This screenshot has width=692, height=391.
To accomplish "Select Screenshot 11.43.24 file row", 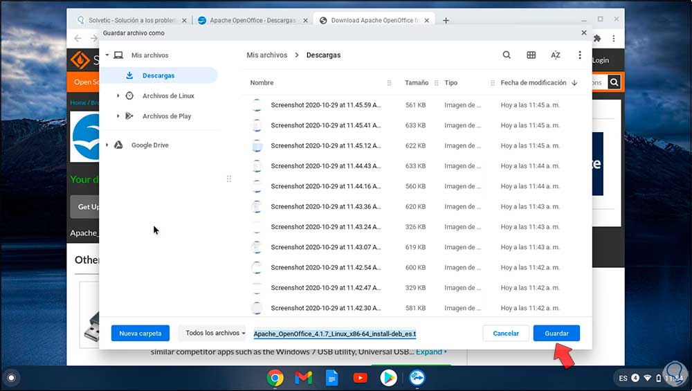I will click(417, 227).
